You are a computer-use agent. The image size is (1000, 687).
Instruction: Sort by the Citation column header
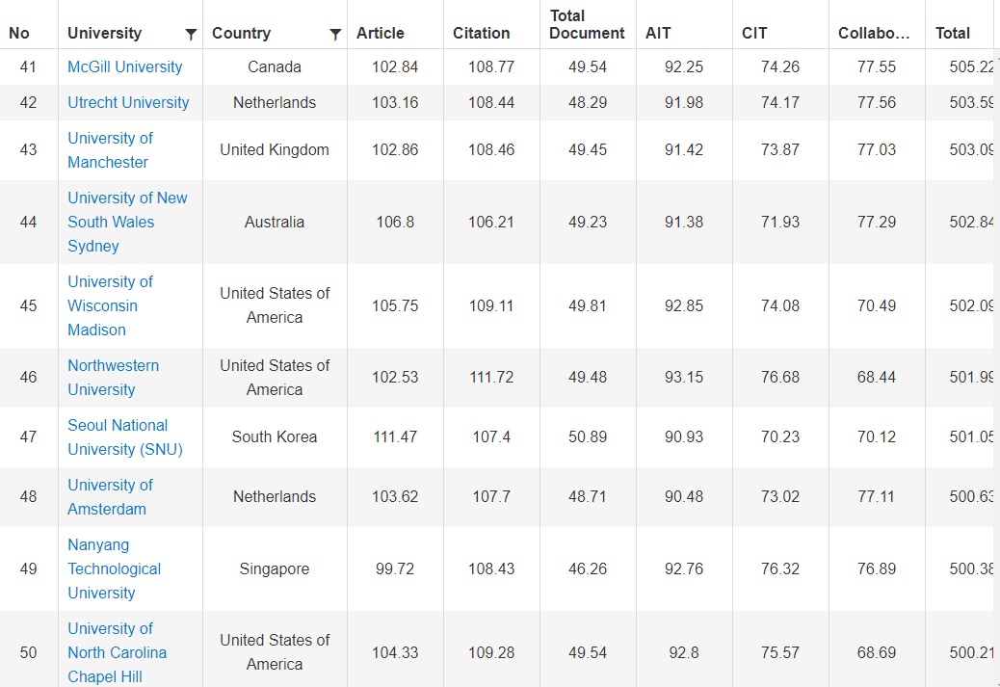[x=482, y=33]
